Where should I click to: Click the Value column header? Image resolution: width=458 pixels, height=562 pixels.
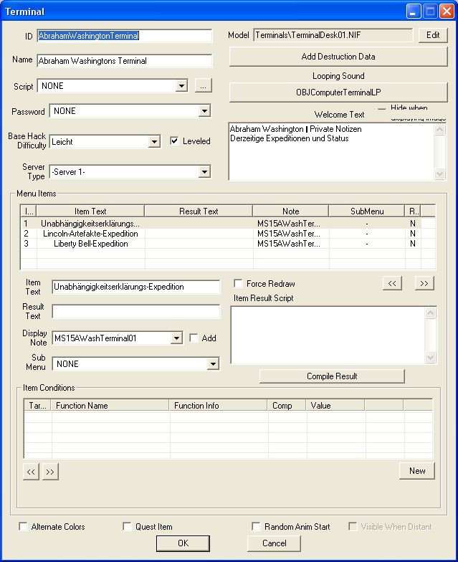[x=335, y=406]
